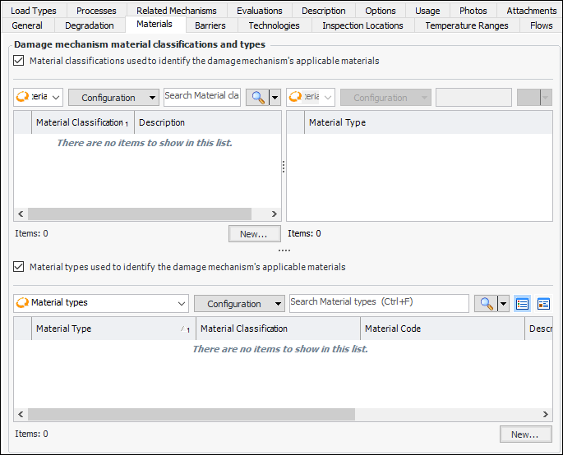The width and height of the screenshot is (563, 455).
Task: Click left scroll arrow of classifications list
Action: tap(21, 214)
